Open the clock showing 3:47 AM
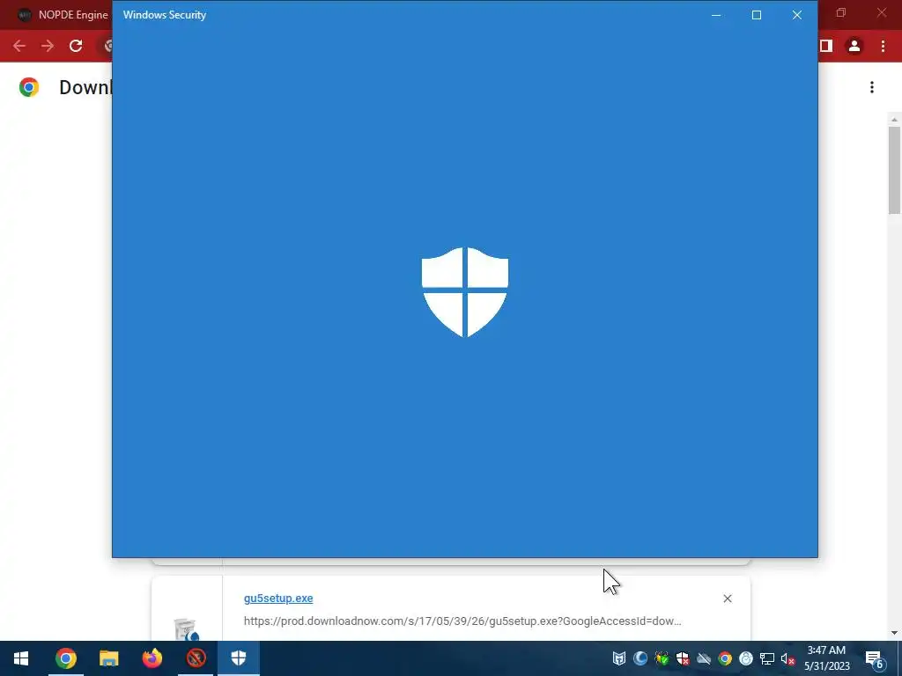The width and height of the screenshot is (902, 676). coord(826,658)
